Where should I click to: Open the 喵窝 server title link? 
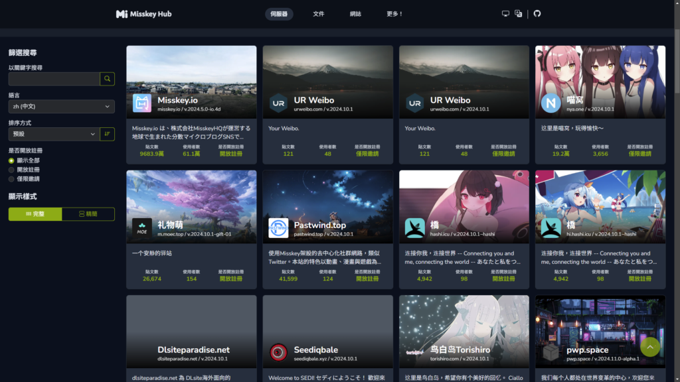click(x=574, y=100)
